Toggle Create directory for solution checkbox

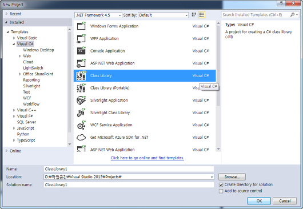coord(221,184)
